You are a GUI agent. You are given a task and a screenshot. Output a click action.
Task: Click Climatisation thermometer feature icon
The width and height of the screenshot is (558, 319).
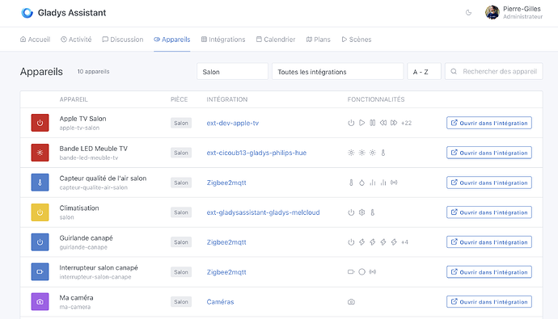click(x=373, y=212)
